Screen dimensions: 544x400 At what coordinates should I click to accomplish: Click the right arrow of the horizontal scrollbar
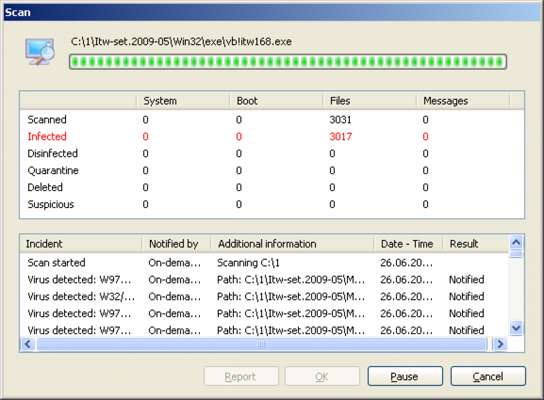coord(500,344)
